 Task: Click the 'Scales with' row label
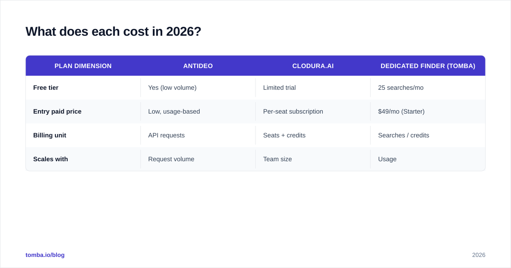pos(83,159)
